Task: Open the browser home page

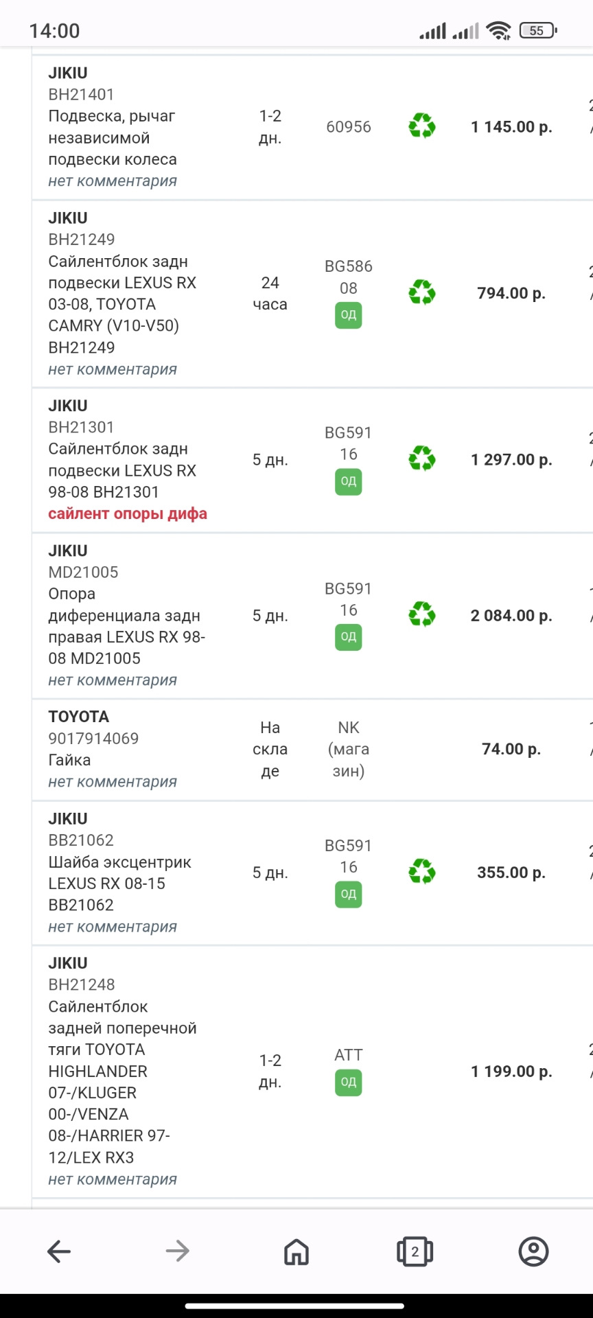Action: (296, 1251)
